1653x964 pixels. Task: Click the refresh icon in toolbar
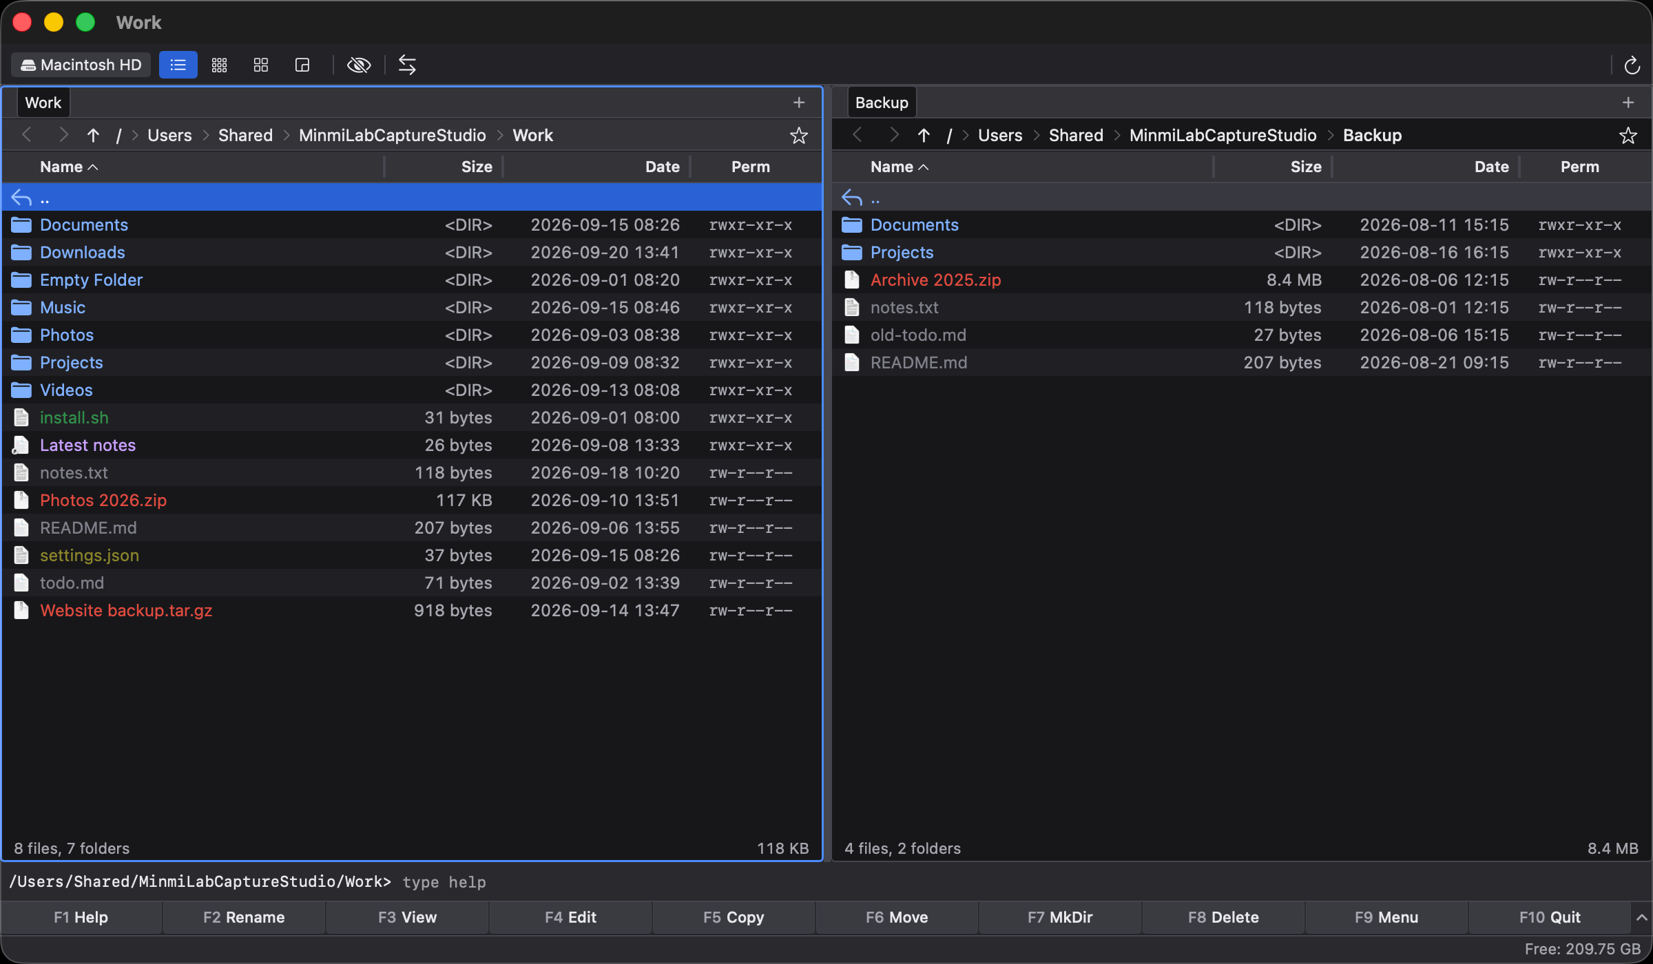point(1632,65)
